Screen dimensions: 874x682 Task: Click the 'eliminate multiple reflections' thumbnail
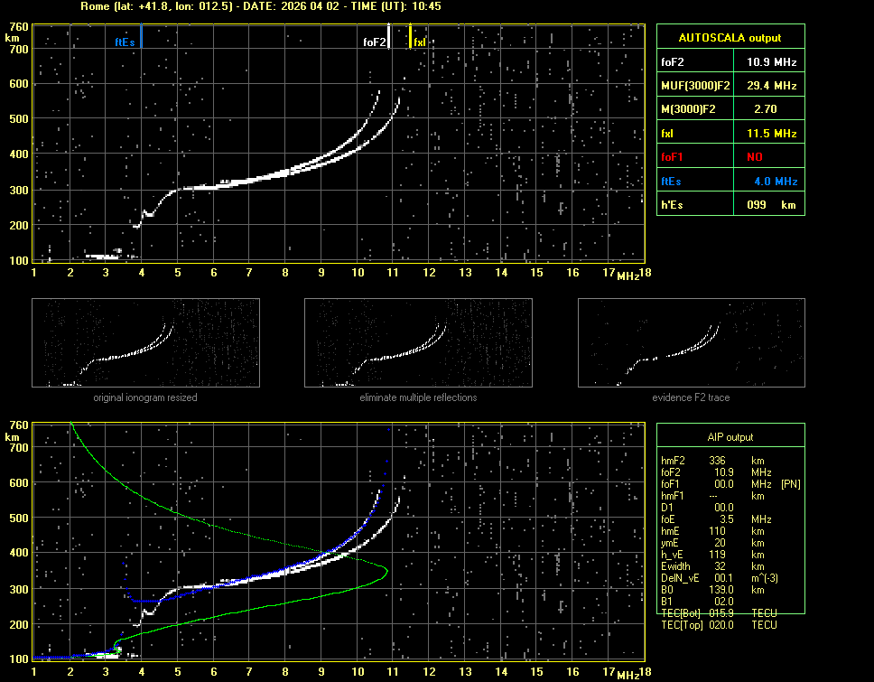pyautogui.click(x=418, y=343)
